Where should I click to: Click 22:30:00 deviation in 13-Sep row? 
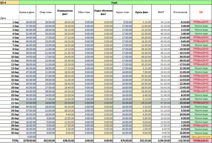pos(180,68)
